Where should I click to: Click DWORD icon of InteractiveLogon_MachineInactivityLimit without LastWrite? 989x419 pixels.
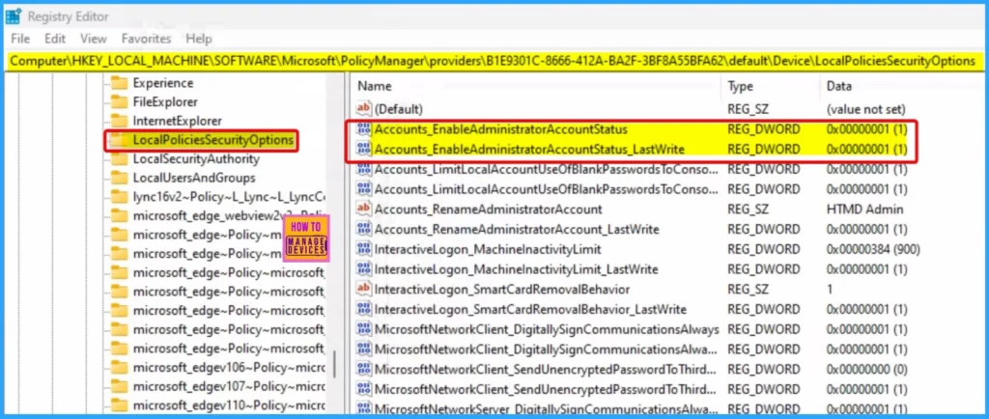tap(364, 249)
